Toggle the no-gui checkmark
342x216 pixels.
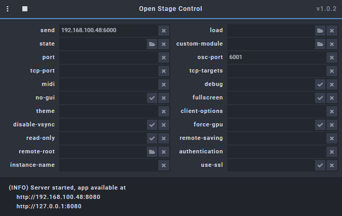pyautogui.click(x=152, y=98)
